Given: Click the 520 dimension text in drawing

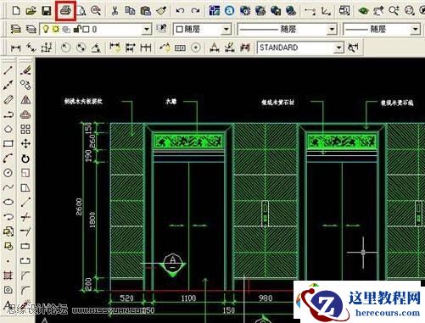Looking at the screenshot, I should click(126, 298).
